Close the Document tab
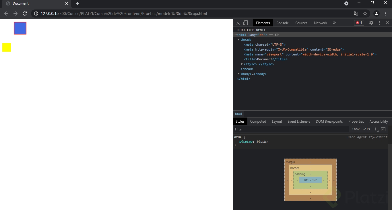 (67, 3)
